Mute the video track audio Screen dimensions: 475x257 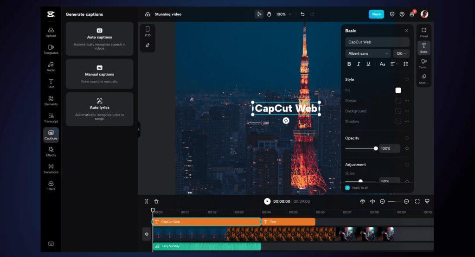[x=147, y=234]
